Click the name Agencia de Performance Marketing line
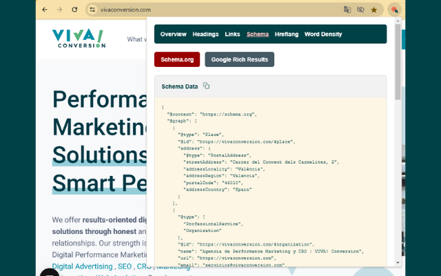 pyautogui.click(x=271, y=251)
